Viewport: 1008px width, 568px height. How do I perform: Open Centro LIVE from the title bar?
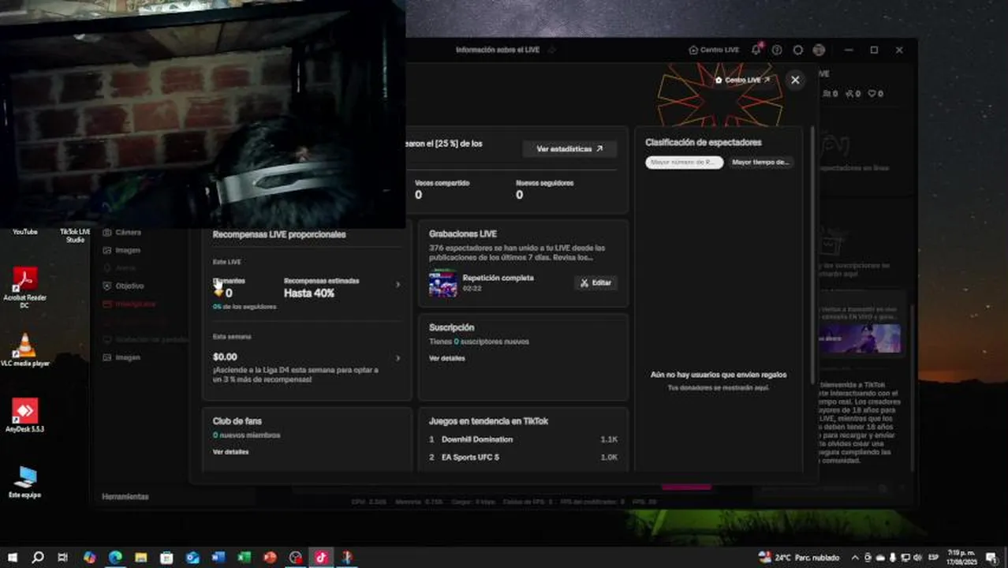[714, 50]
